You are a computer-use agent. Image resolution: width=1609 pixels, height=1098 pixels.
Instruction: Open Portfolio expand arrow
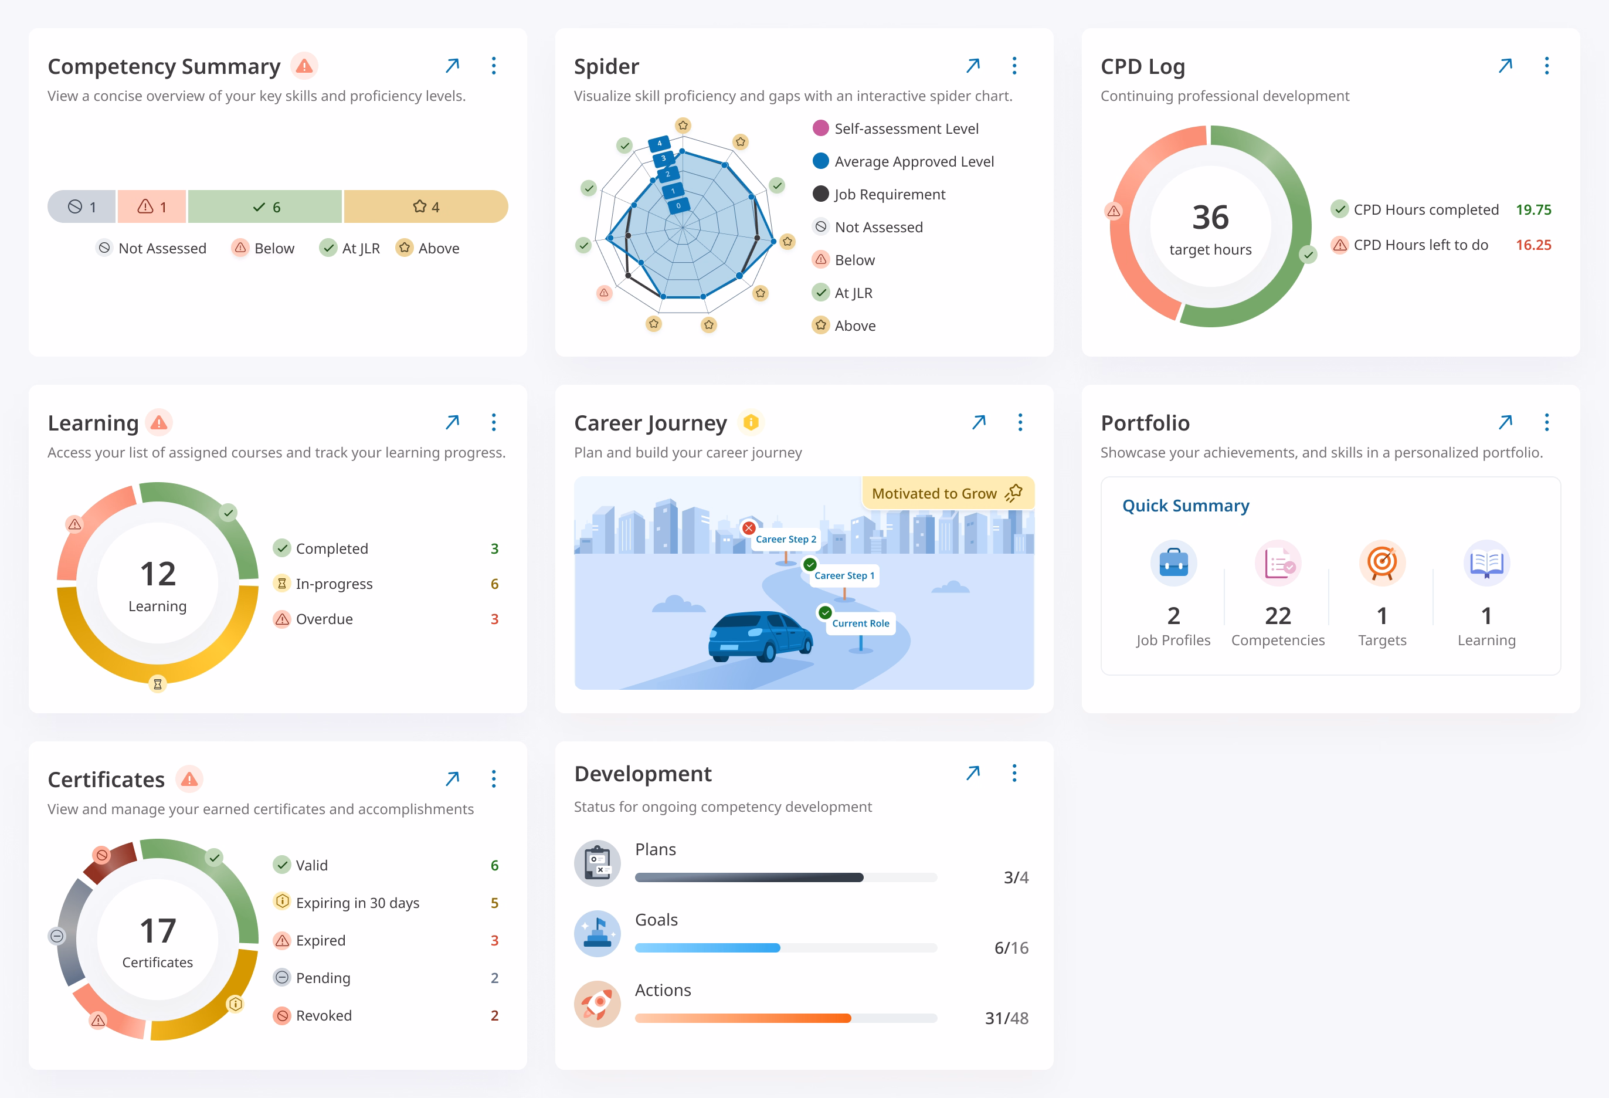(1505, 422)
